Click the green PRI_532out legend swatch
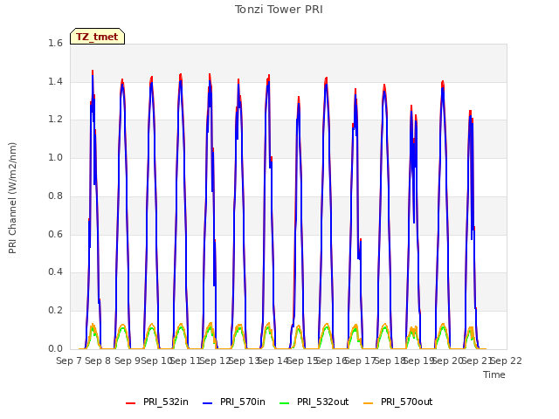559x419 pixels. [x=285, y=403]
